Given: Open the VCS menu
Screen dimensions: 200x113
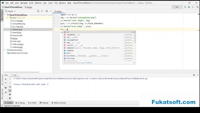Looking at the screenshot, I should [56, 3].
